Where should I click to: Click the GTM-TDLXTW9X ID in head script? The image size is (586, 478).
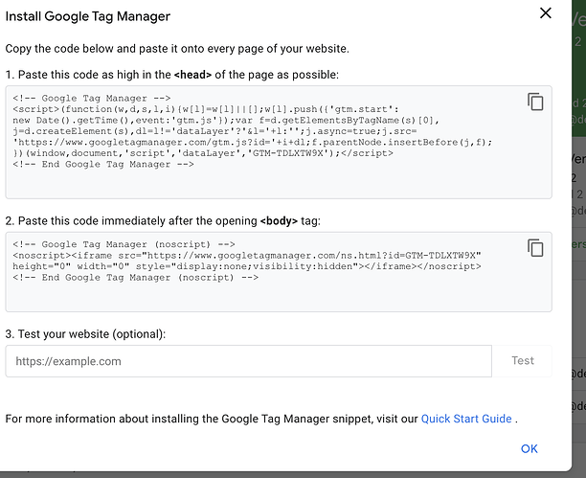pos(288,153)
